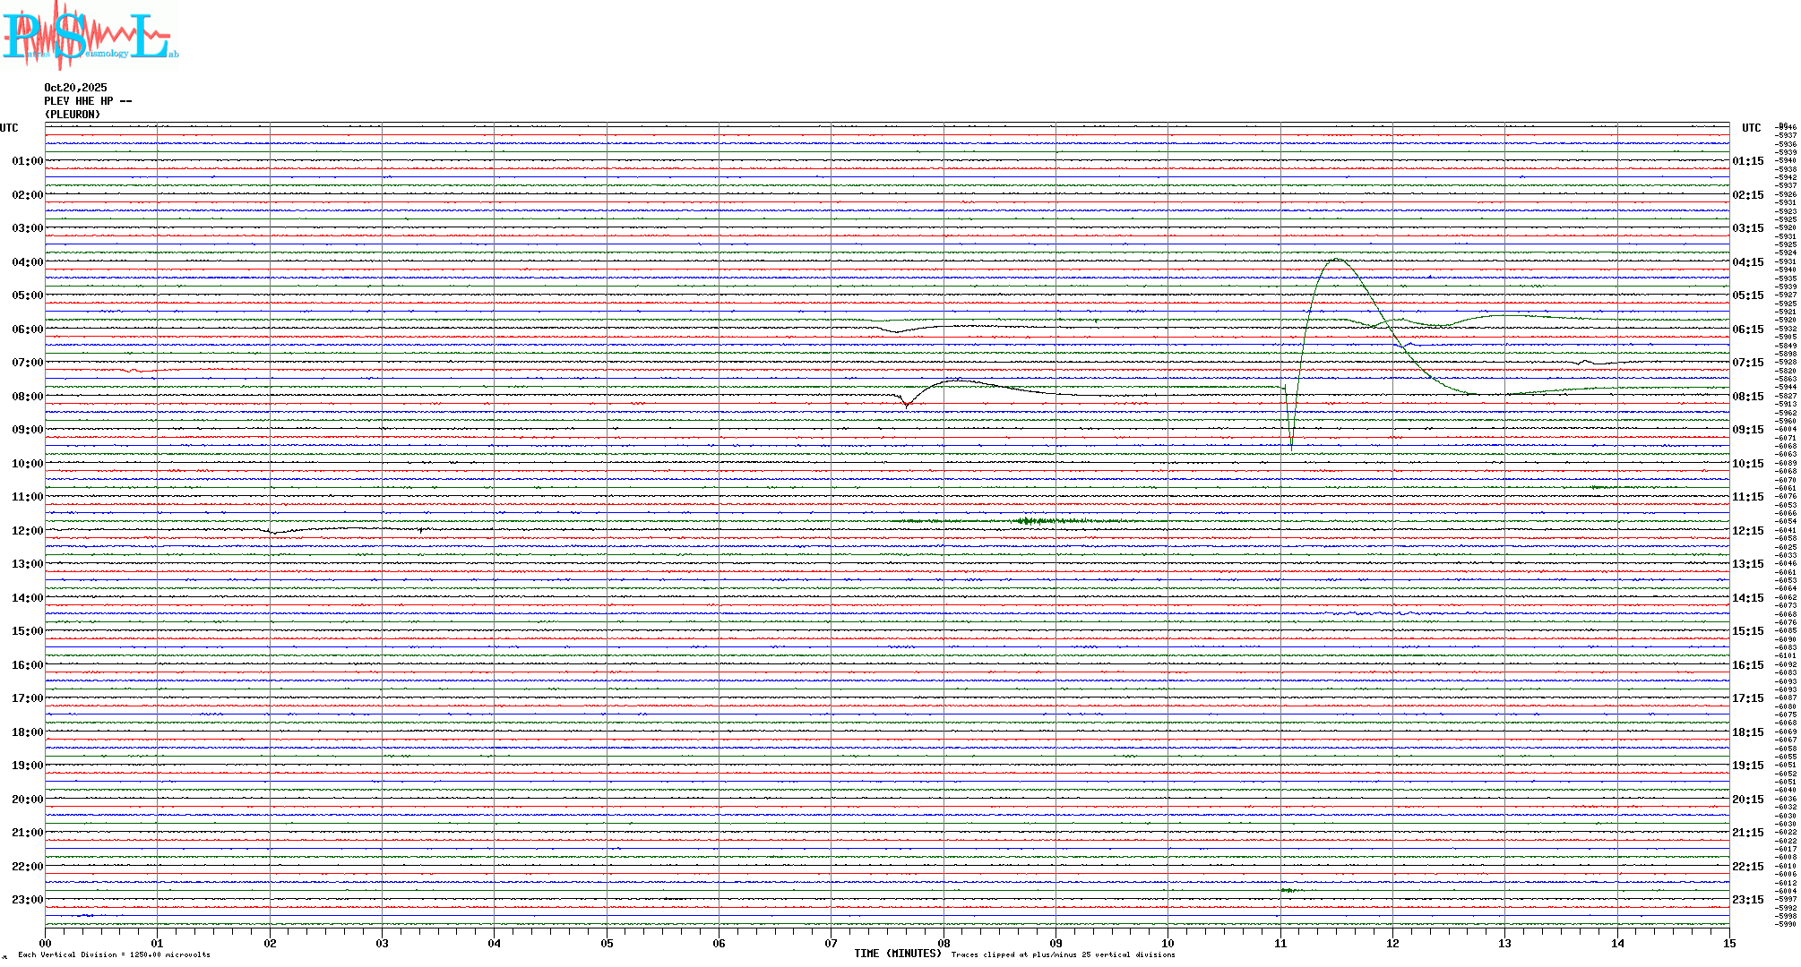Click the right UTC axis label
Screen dimensions: 1801x967
tap(1751, 128)
